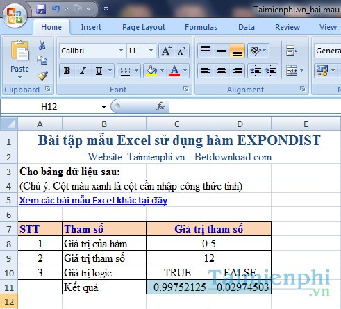This screenshot has height=309, width=341.
Task: Undo the last action
Action: [56, 9]
